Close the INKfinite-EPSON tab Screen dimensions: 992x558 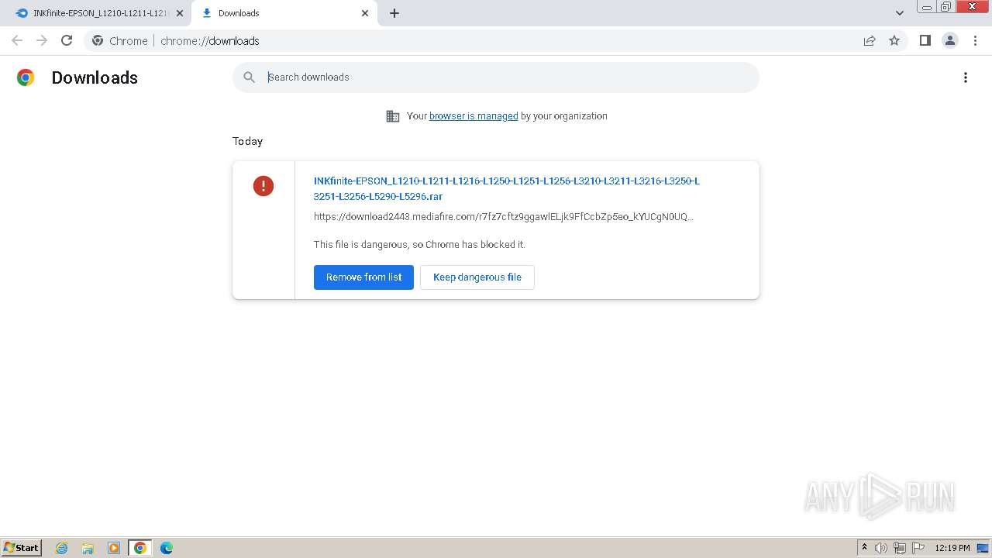(x=180, y=13)
